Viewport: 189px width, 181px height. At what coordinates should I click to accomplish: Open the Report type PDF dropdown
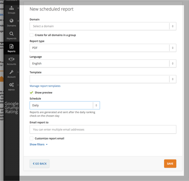click(x=103, y=48)
